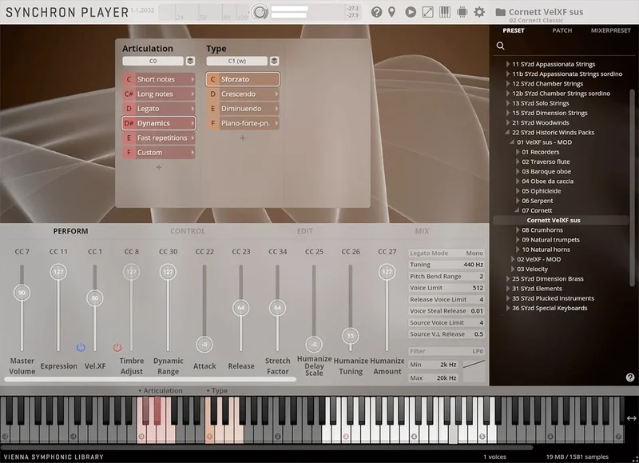Screen dimensions: 639x463
Task: Select the Short notes articulation
Action: [159, 79]
